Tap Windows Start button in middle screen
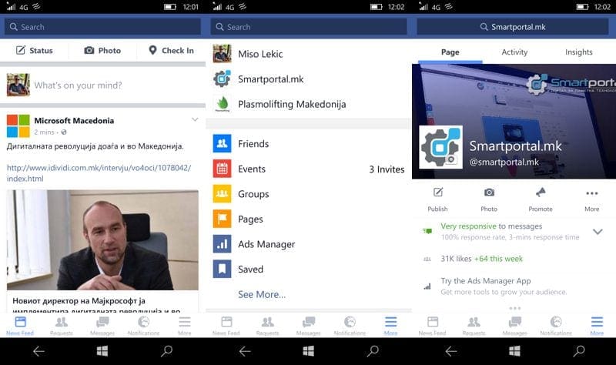This screenshot has width=616, height=365. (309, 351)
